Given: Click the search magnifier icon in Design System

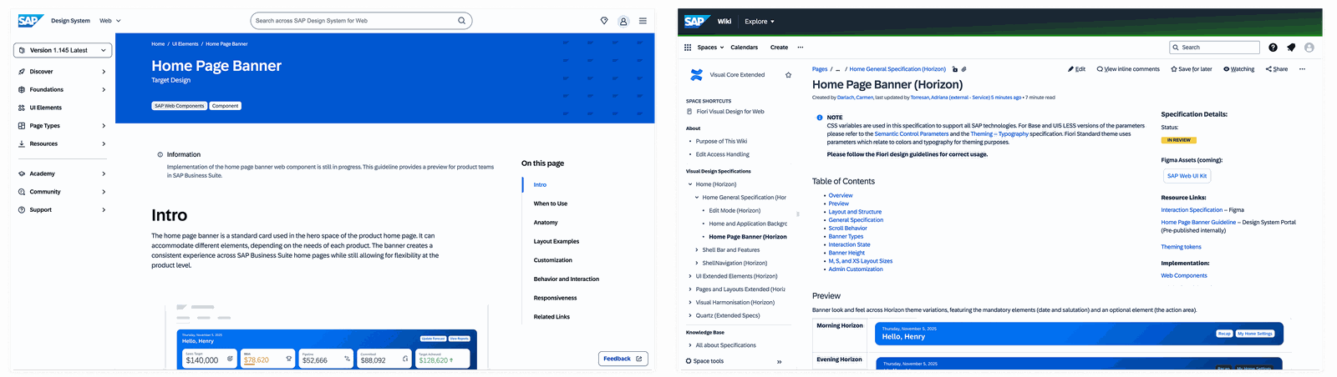Looking at the screenshot, I should (x=461, y=21).
